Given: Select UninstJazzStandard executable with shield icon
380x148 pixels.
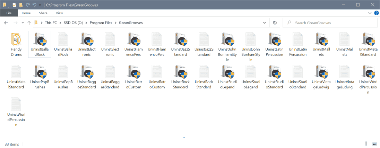Looking at the screenshot, I should tap(181, 44).
